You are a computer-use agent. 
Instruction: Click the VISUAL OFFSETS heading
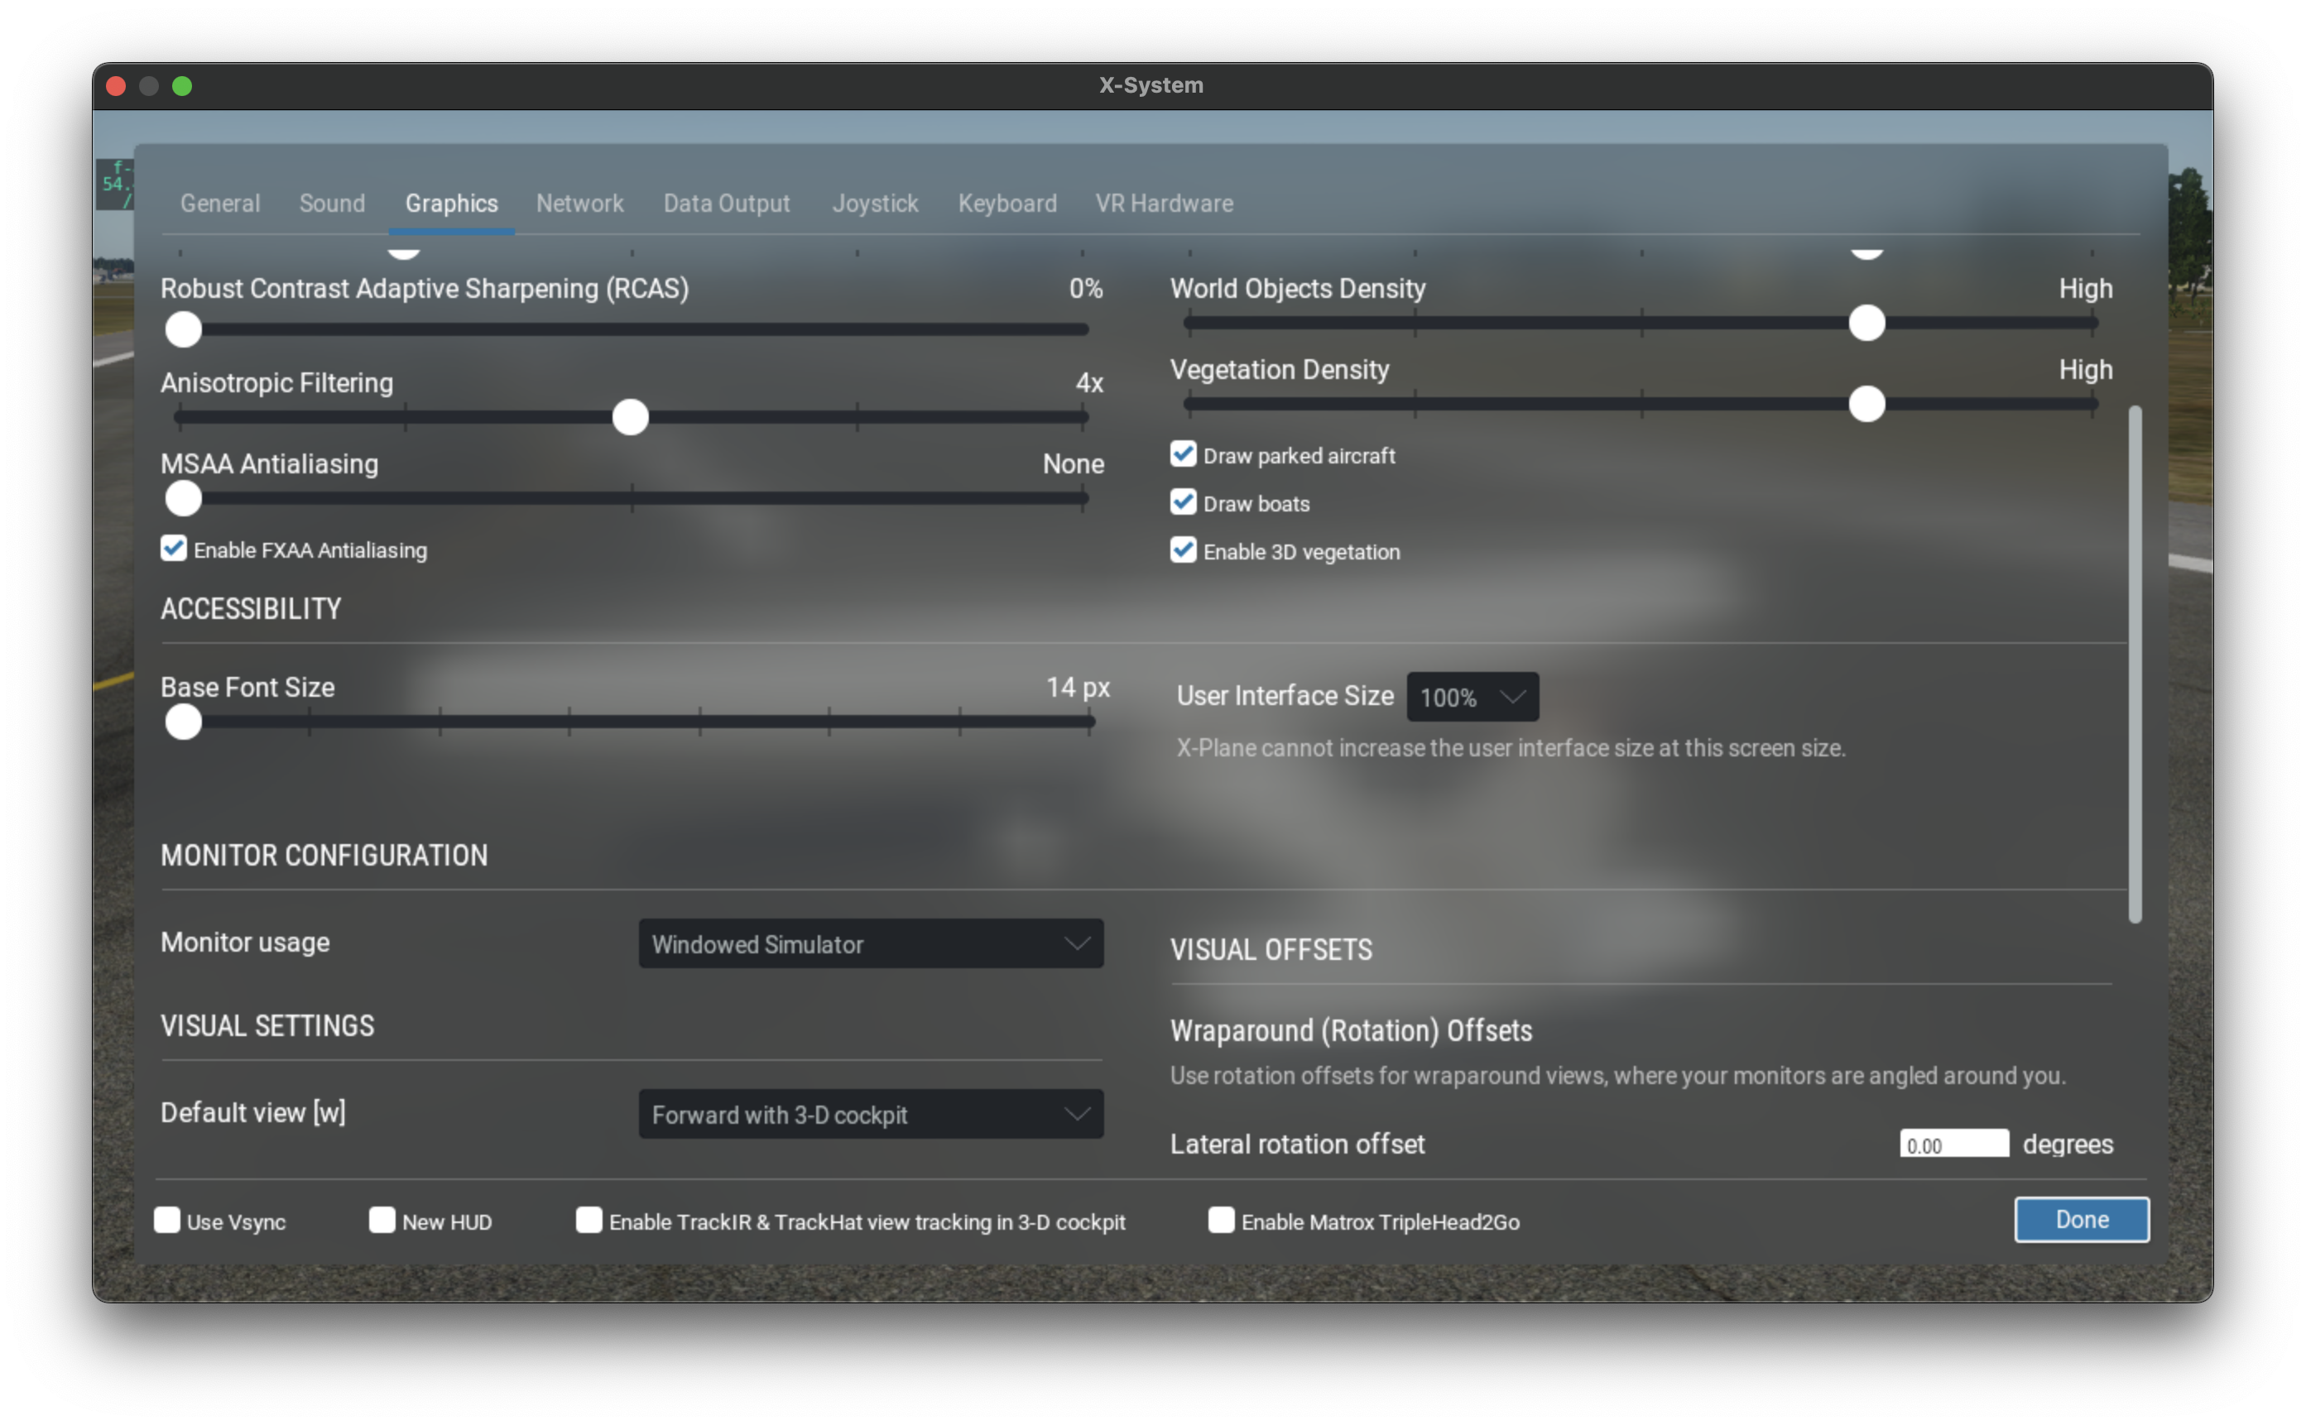1271,950
